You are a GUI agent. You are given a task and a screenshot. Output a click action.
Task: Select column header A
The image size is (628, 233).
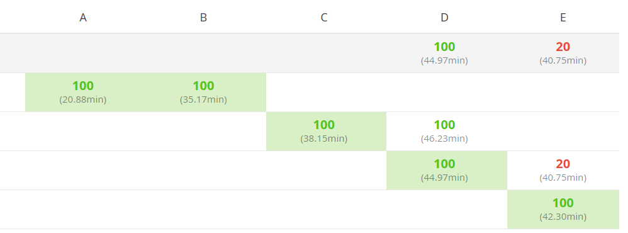pos(83,18)
